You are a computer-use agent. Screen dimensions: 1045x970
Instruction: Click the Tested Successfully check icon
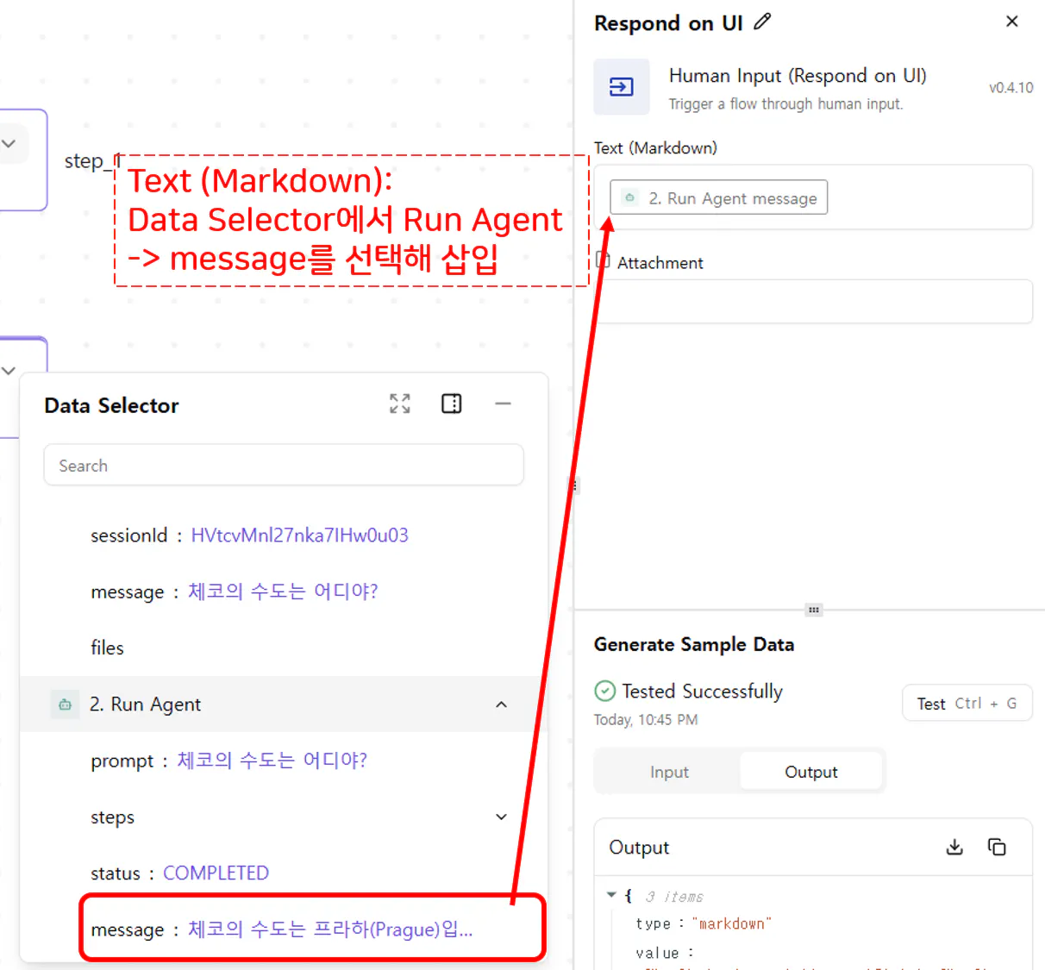pyautogui.click(x=605, y=691)
